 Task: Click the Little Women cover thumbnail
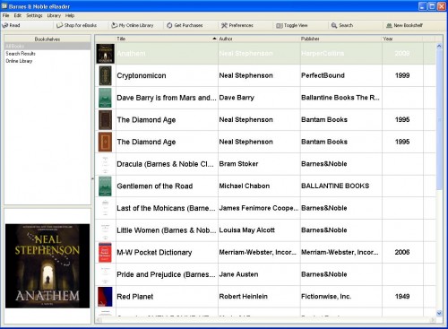[x=105, y=230]
